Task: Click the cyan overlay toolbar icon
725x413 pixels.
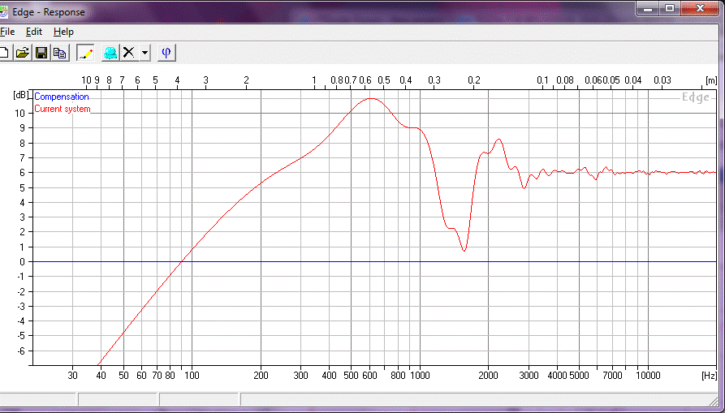Action: pyautogui.click(x=110, y=53)
